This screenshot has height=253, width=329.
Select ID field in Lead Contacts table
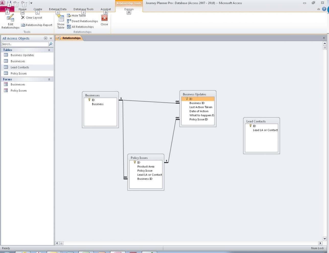pyautogui.click(x=254, y=126)
